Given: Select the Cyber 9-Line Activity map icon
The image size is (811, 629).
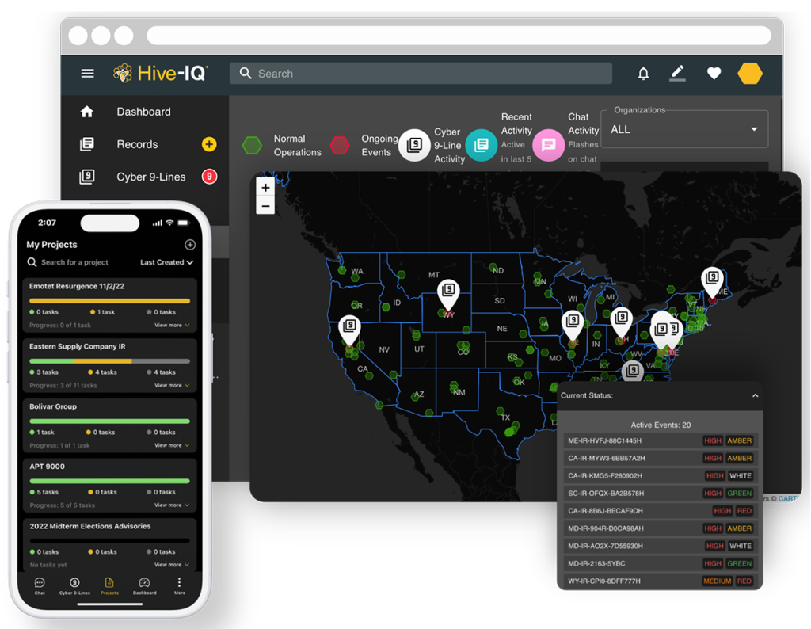Looking at the screenshot, I should pyautogui.click(x=413, y=145).
